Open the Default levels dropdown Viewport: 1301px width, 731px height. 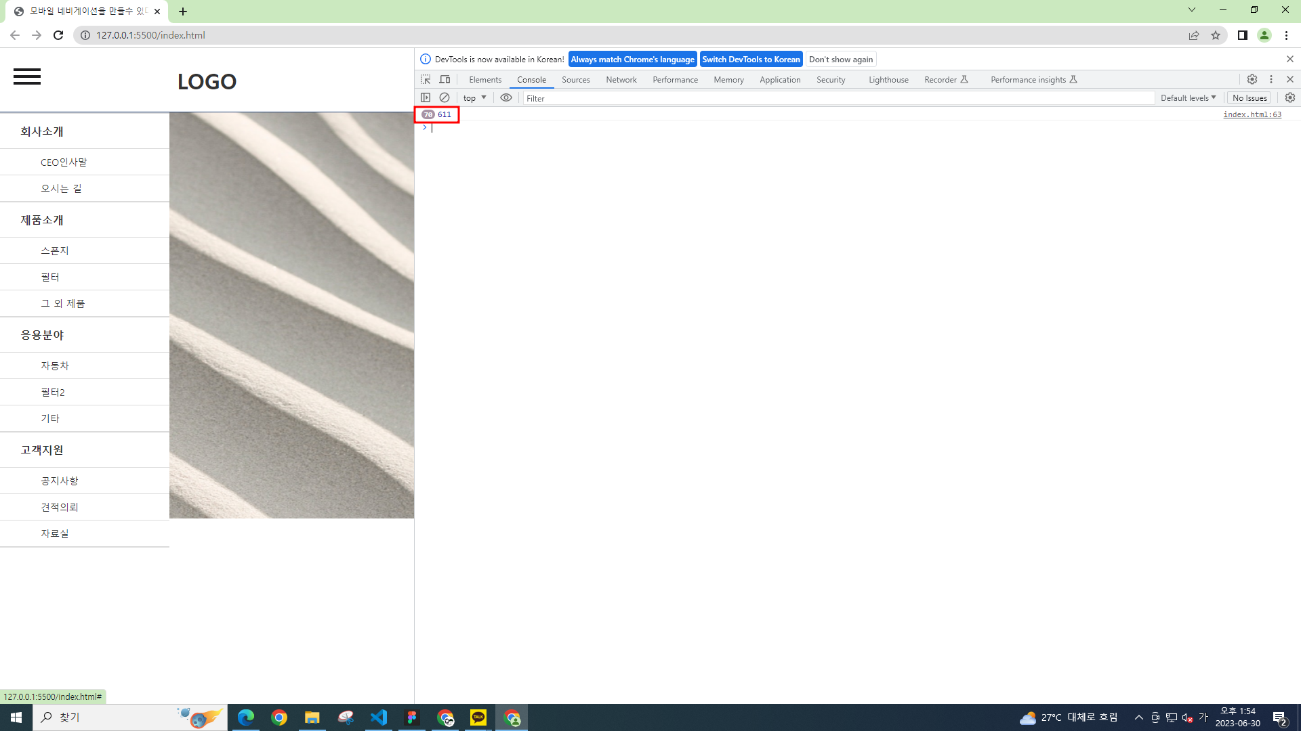click(x=1188, y=97)
